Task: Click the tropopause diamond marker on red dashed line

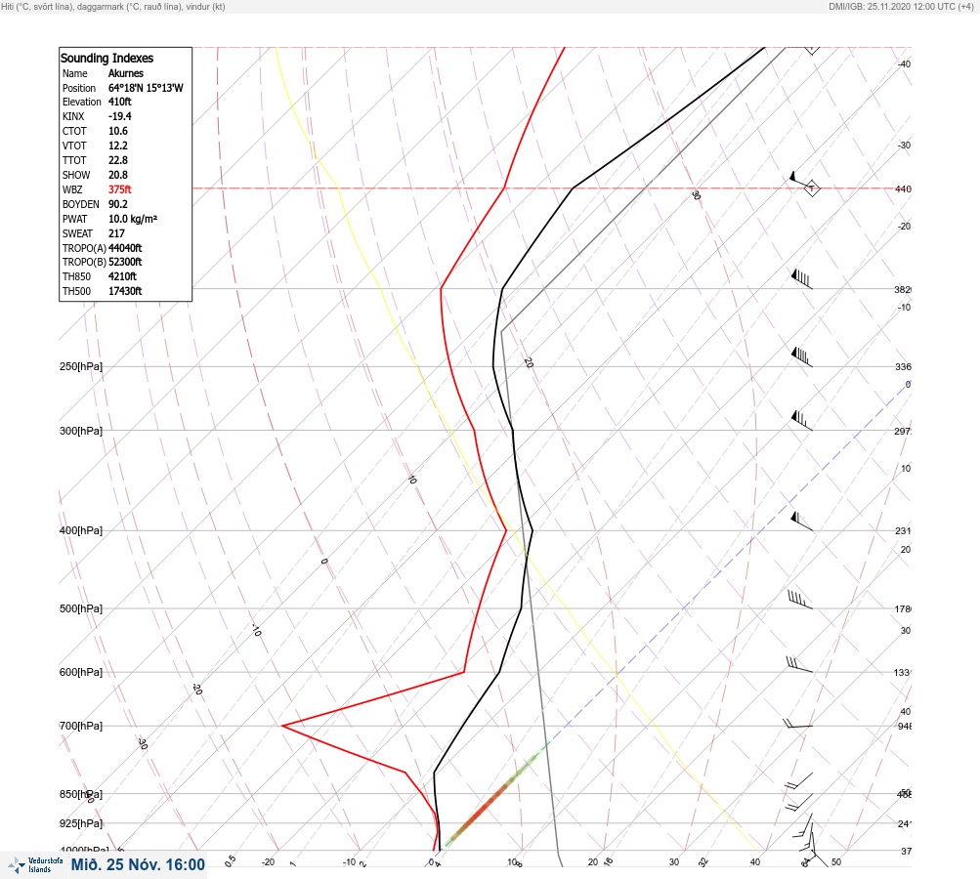Action: tap(812, 188)
